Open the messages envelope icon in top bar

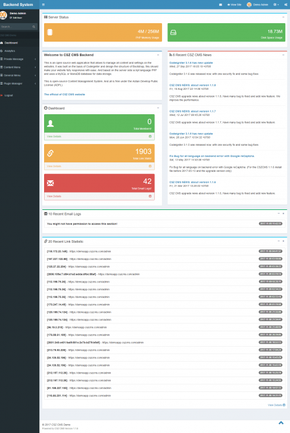click(220, 5)
